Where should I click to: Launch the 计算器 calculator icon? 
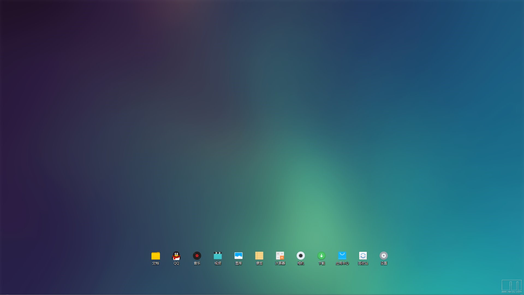click(280, 256)
